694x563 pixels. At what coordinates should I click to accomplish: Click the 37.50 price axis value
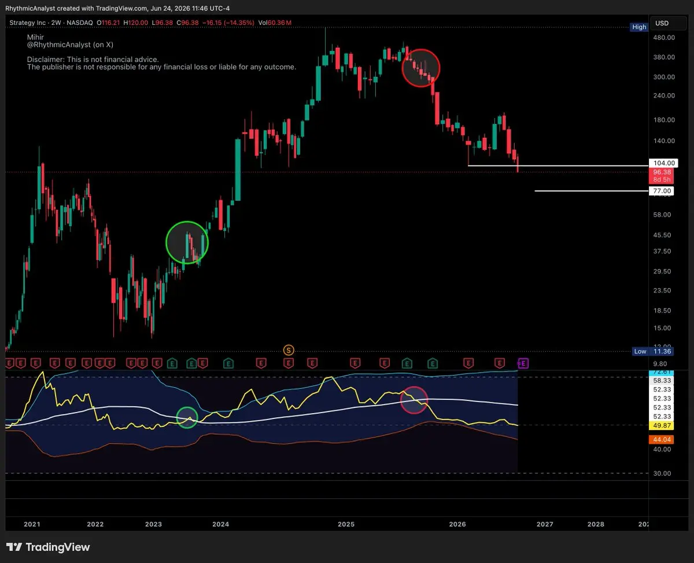pos(663,251)
